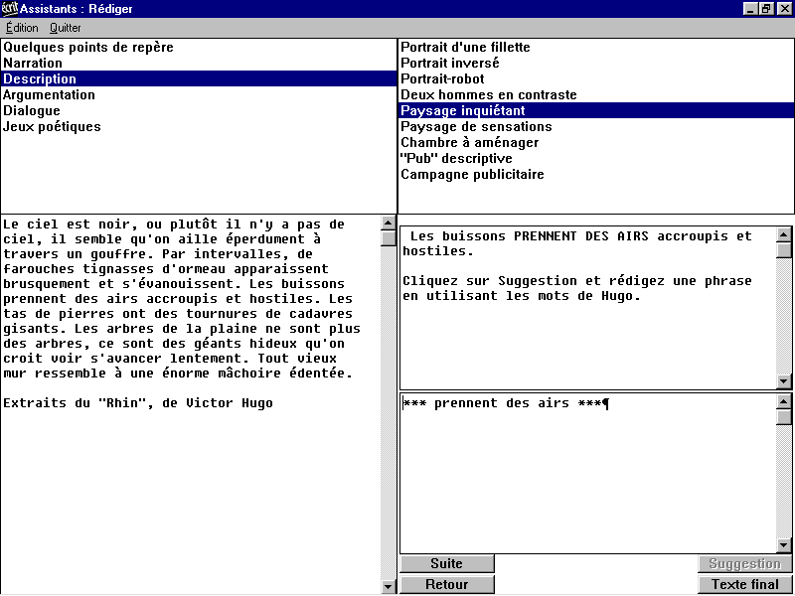Image resolution: width=795 pixels, height=596 pixels.
Task: Choose Paysage de sensations exercise
Action: click(x=476, y=127)
